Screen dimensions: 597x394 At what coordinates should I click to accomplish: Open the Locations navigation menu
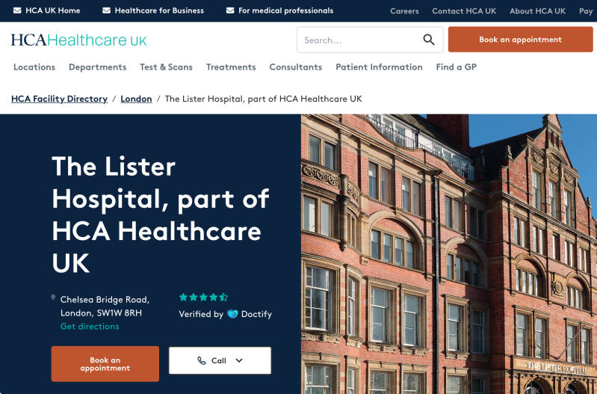[x=34, y=67]
